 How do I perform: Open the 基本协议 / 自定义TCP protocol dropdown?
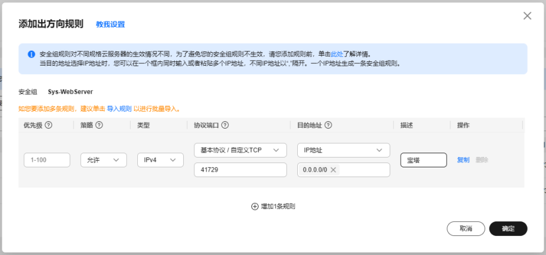(x=240, y=150)
